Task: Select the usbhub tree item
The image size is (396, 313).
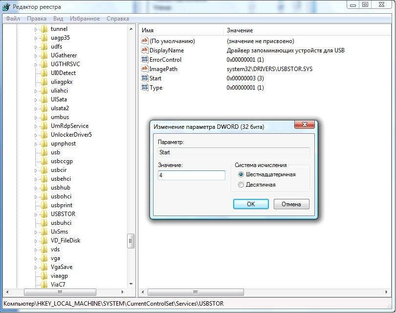Action: point(61,188)
